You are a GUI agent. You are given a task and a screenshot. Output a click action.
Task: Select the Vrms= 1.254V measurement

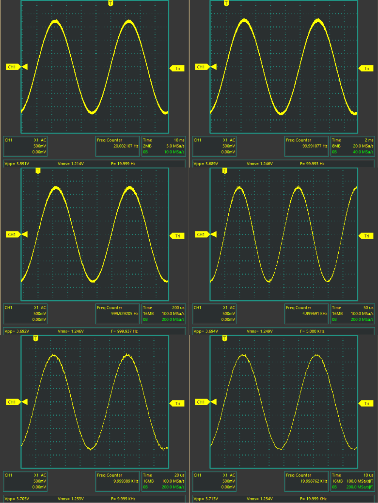click(260, 499)
